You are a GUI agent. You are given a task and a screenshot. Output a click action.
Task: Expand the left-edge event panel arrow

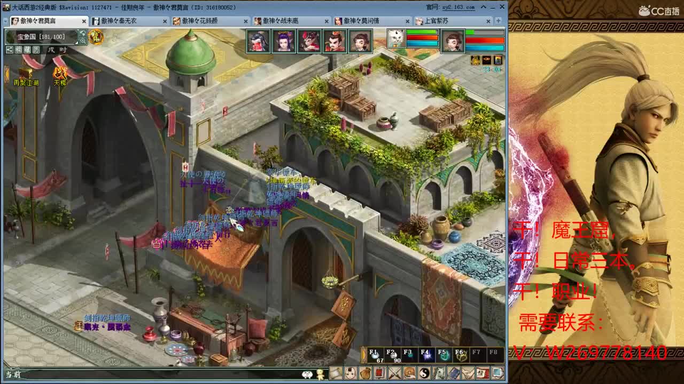(6, 74)
